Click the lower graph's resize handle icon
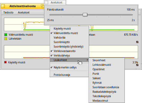Viewport: 142px width, 103px height. pyautogui.click(x=137, y=65)
